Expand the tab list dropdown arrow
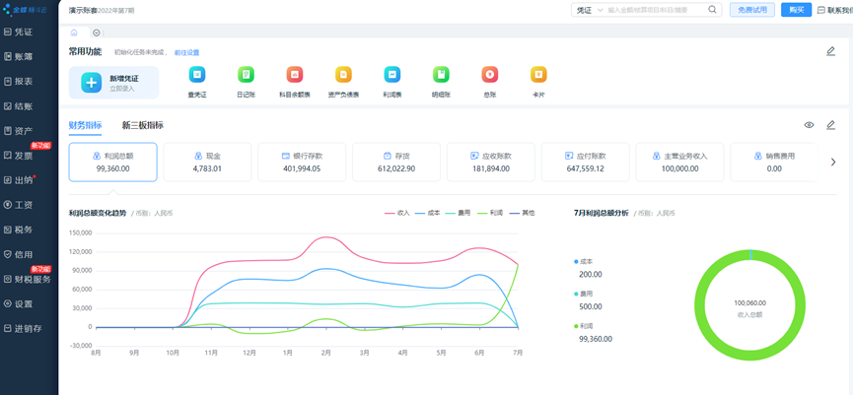 (x=97, y=33)
